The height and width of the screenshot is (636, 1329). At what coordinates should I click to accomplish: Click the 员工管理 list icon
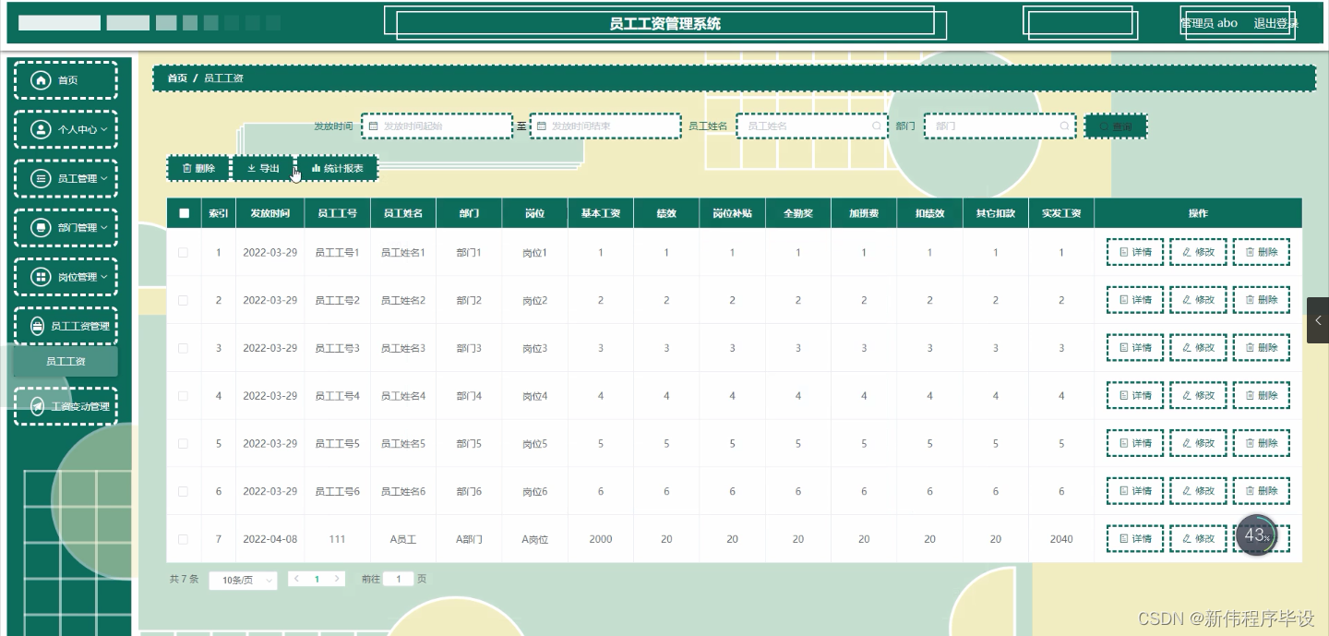point(41,178)
